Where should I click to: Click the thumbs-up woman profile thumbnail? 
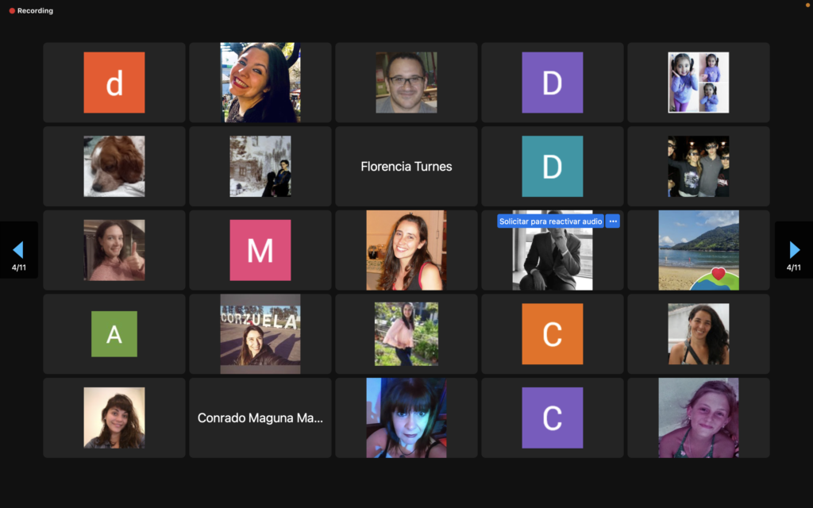click(x=114, y=250)
